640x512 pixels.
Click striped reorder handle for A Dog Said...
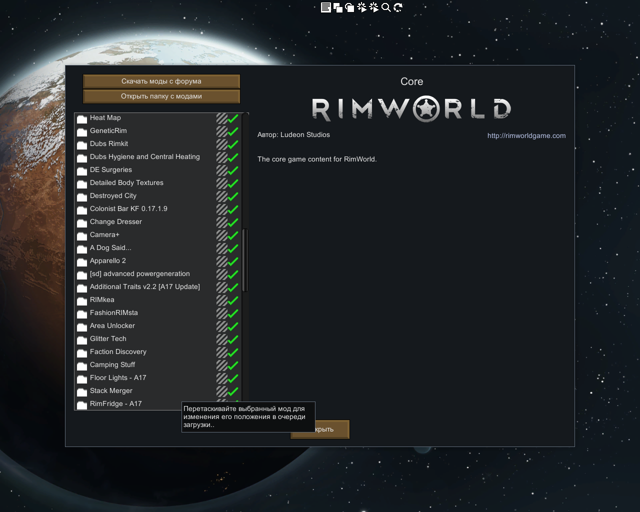click(x=222, y=248)
